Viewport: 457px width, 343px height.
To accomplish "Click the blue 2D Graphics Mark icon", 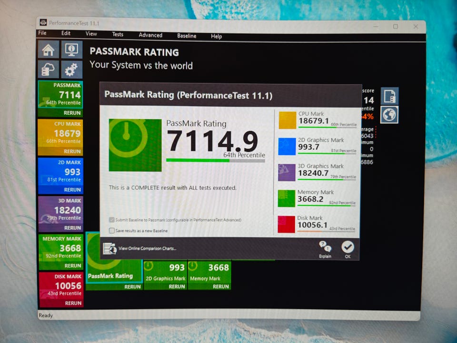I will [x=287, y=146].
